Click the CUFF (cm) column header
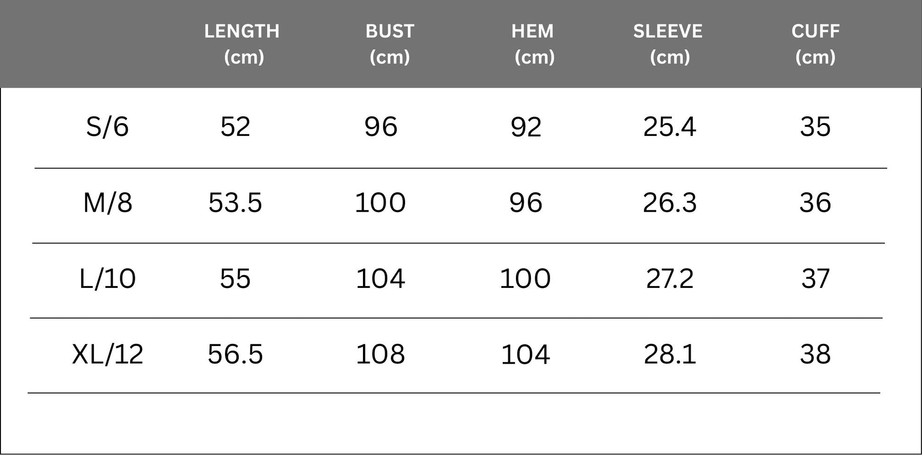 click(x=815, y=44)
